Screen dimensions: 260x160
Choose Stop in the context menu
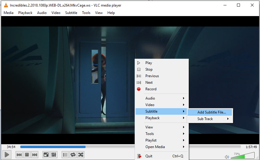162,69
